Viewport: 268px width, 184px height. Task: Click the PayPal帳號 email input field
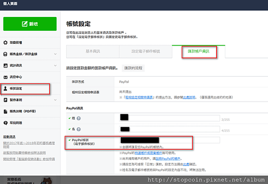click(x=170, y=140)
